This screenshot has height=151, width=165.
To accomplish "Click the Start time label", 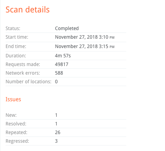I will point(17,37).
